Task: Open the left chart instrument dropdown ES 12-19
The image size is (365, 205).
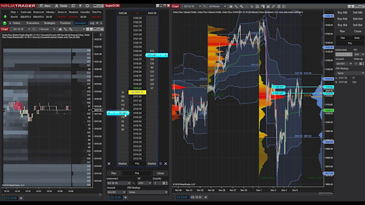Action: coord(21,29)
